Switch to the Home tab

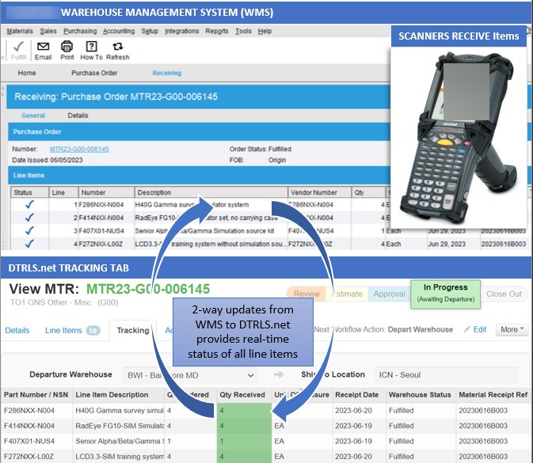pyautogui.click(x=26, y=73)
